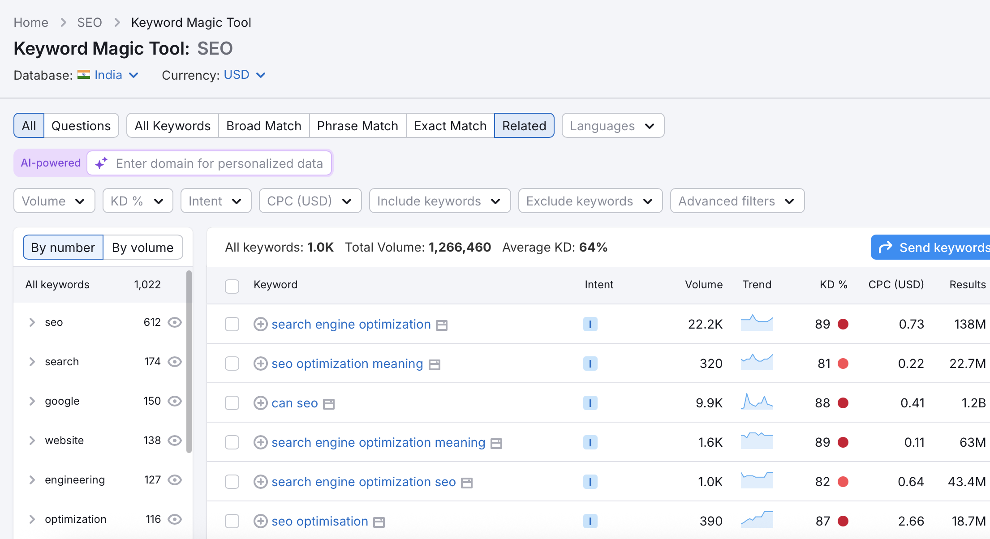Open the Intent filter dropdown
The image size is (990, 539).
pos(216,201)
